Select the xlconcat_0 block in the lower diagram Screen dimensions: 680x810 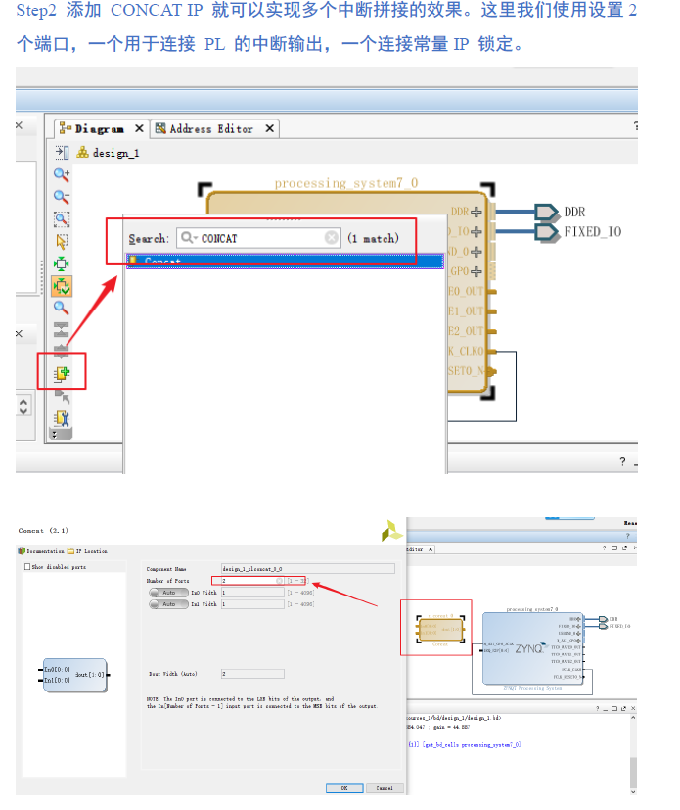(440, 629)
